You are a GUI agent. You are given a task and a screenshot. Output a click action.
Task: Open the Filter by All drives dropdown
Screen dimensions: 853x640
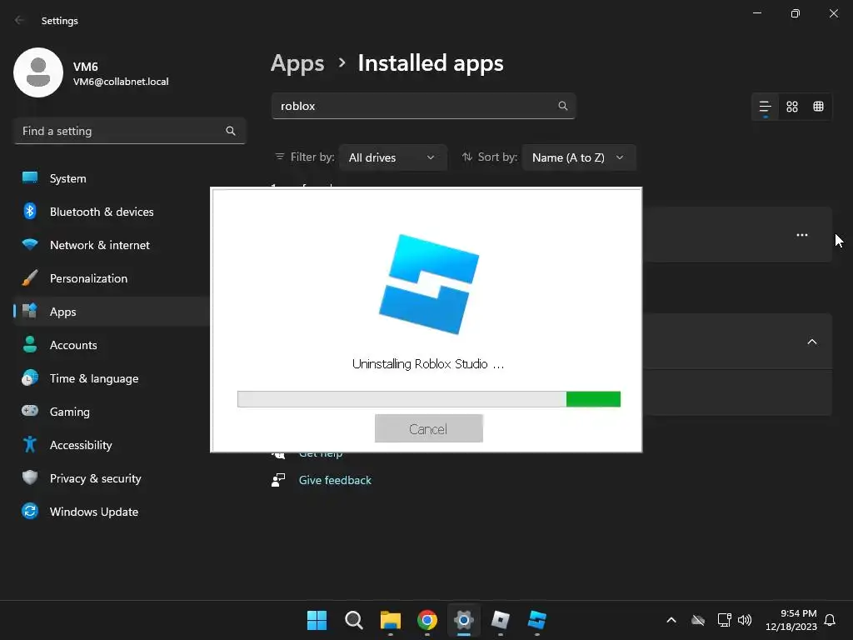pyautogui.click(x=392, y=157)
